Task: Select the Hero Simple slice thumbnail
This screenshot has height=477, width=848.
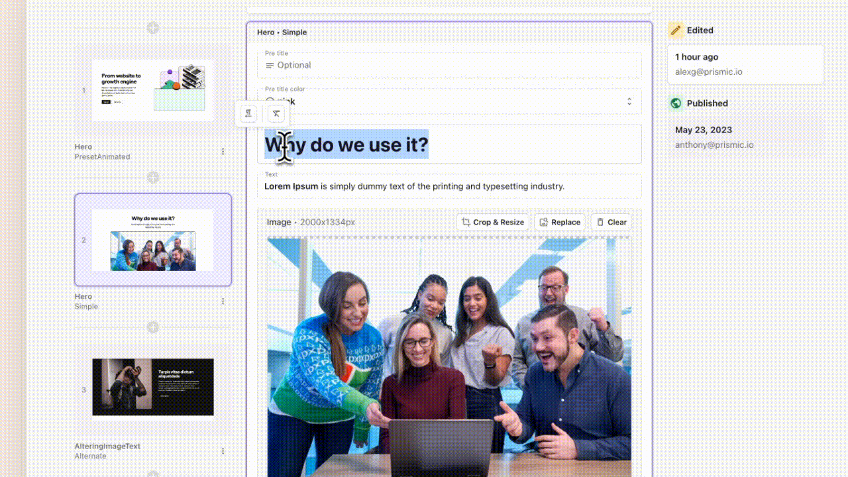Action: tap(152, 240)
